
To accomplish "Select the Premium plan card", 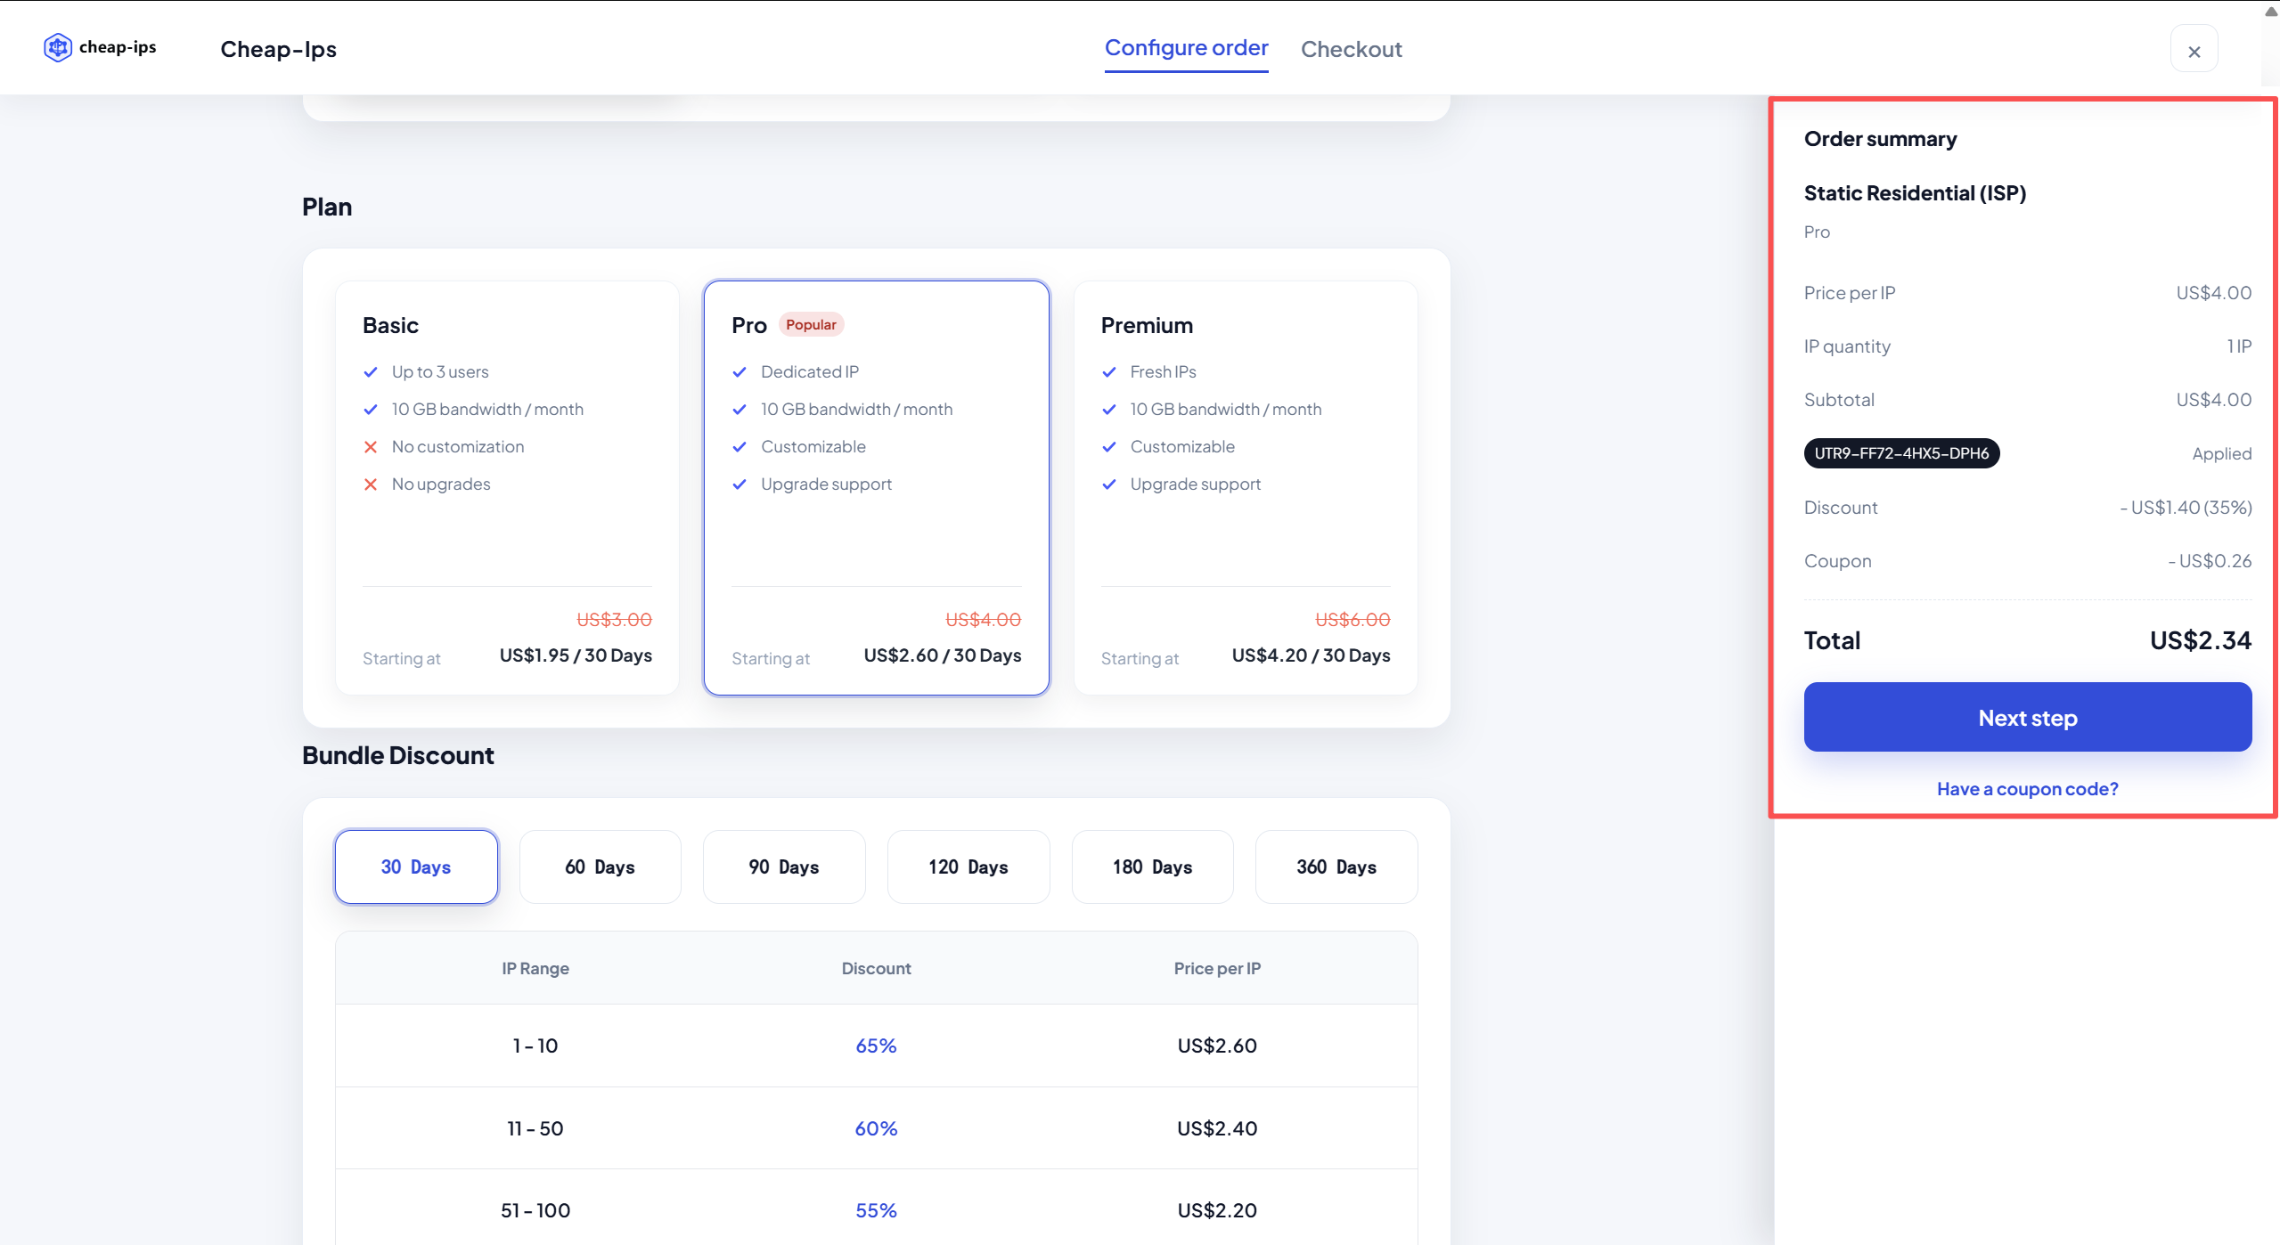I will click(1245, 487).
